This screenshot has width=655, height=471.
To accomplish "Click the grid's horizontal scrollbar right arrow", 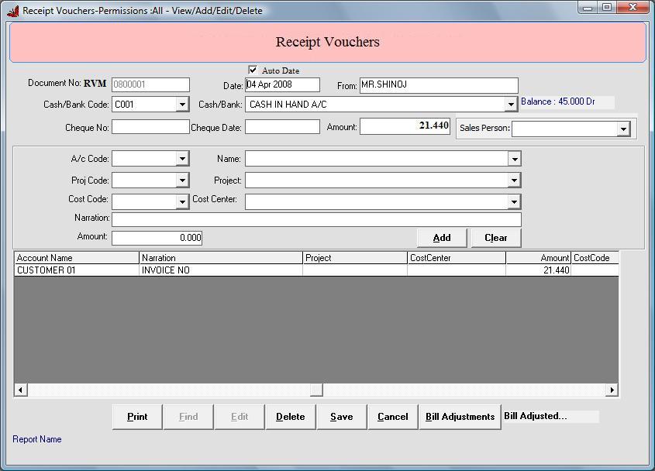I will [x=612, y=390].
